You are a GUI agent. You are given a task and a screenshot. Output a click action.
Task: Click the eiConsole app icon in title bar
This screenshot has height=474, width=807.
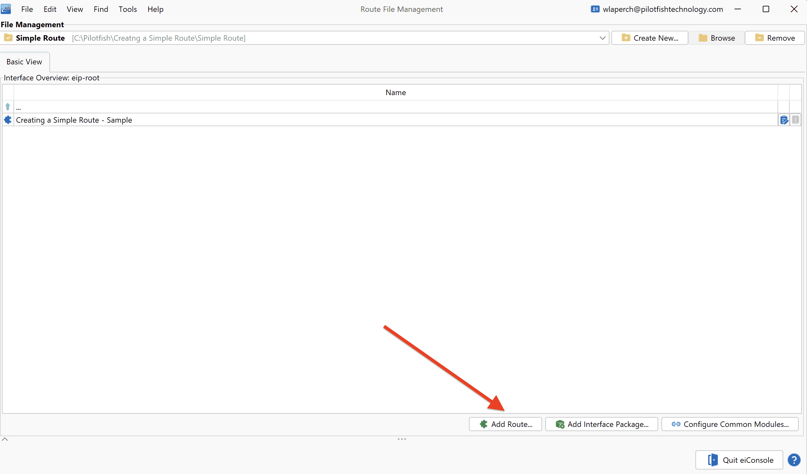(x=6, y=9)
